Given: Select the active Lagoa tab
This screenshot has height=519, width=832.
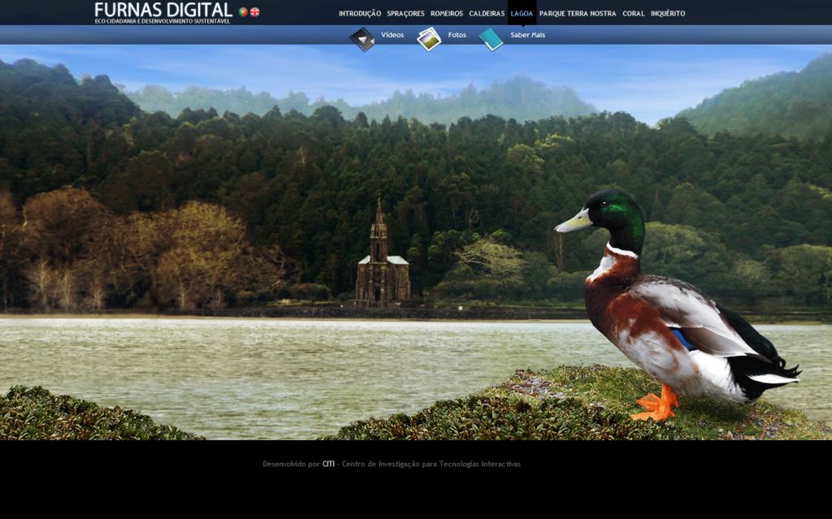Looking at the screenshot, I should tap(522, 14).
